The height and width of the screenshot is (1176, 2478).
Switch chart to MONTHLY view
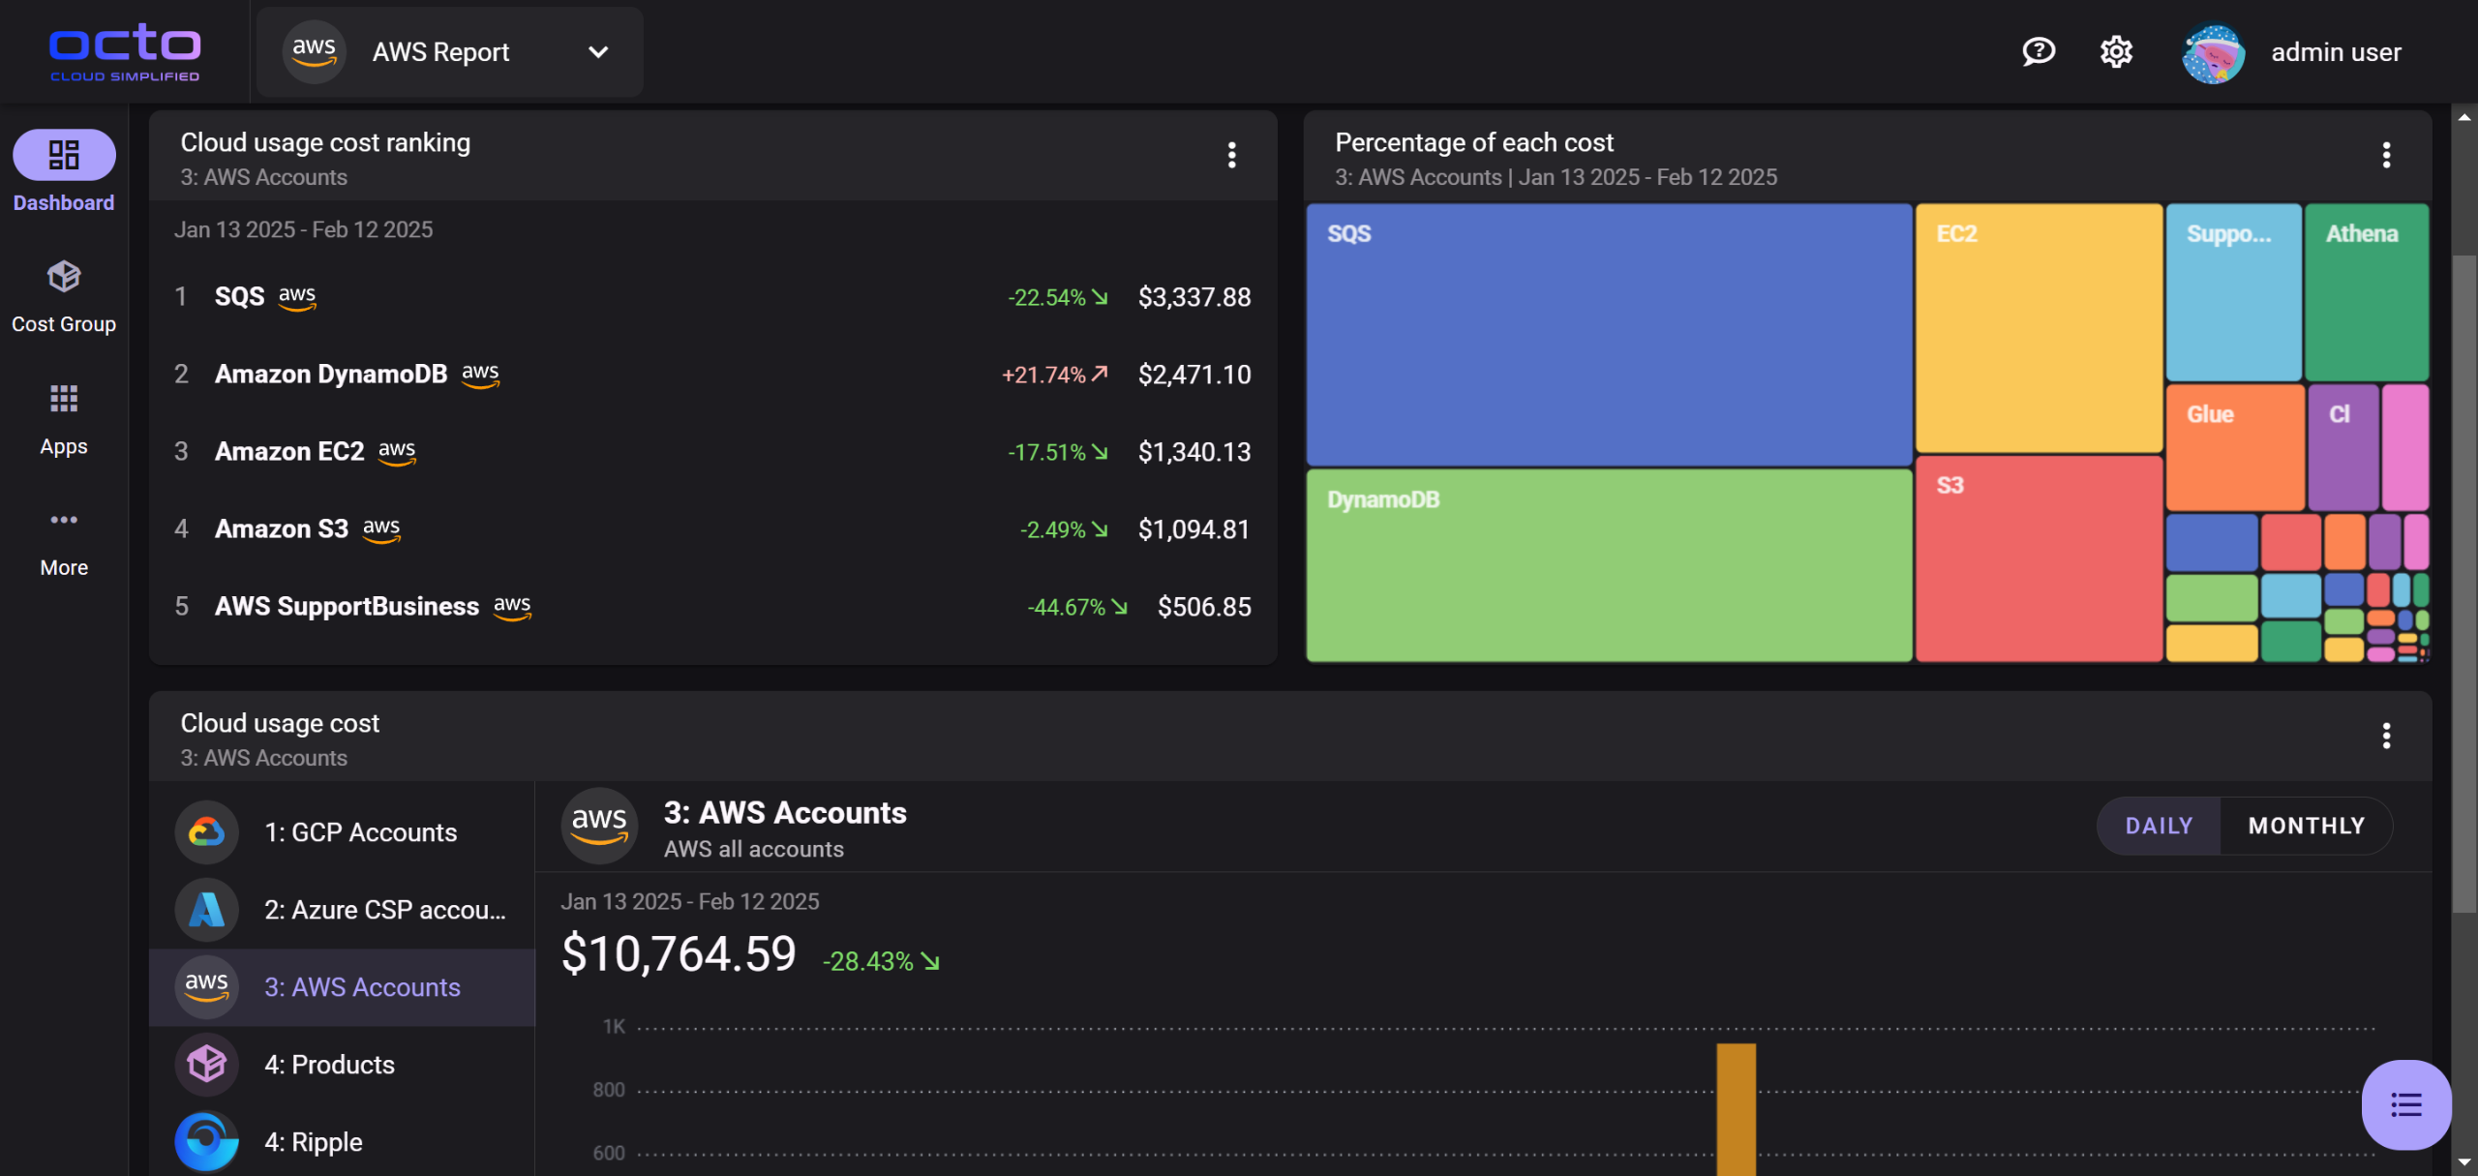pos(2306,826)
